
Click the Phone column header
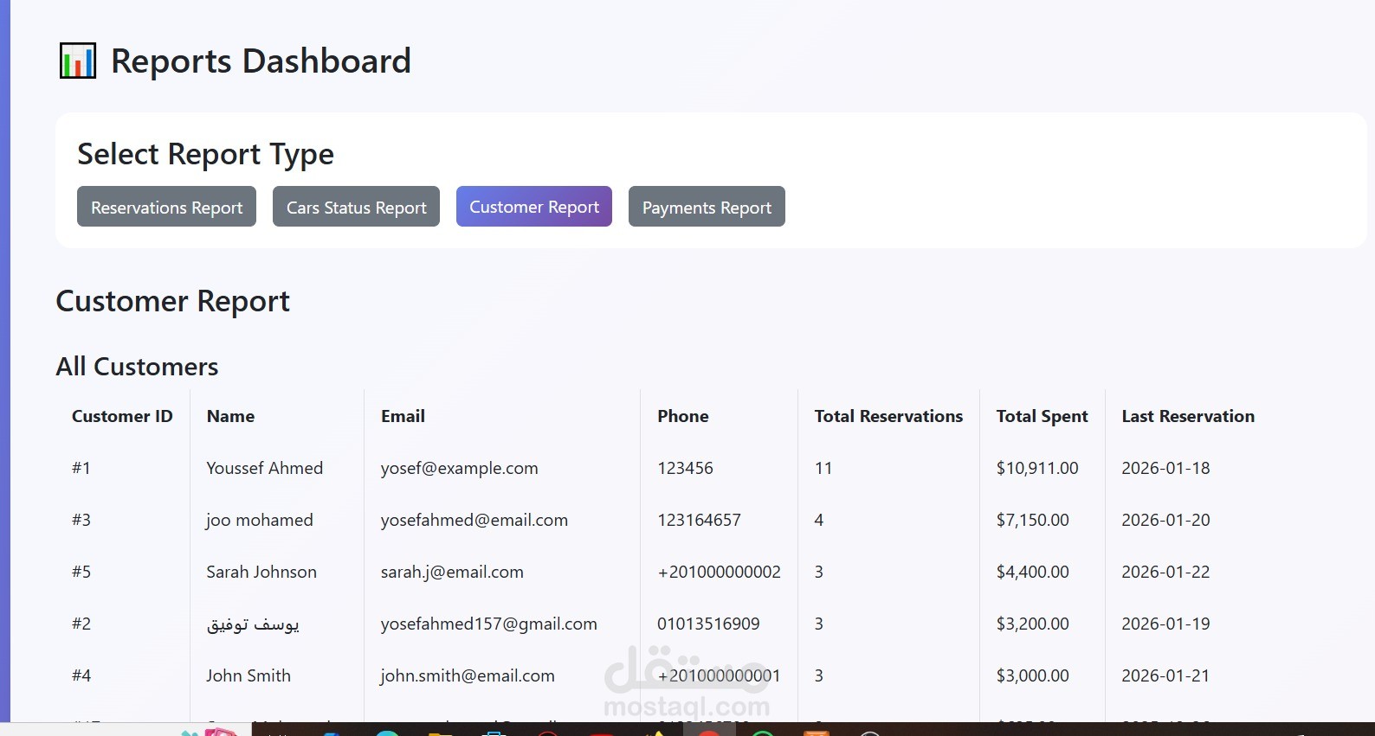coord(682,416)
